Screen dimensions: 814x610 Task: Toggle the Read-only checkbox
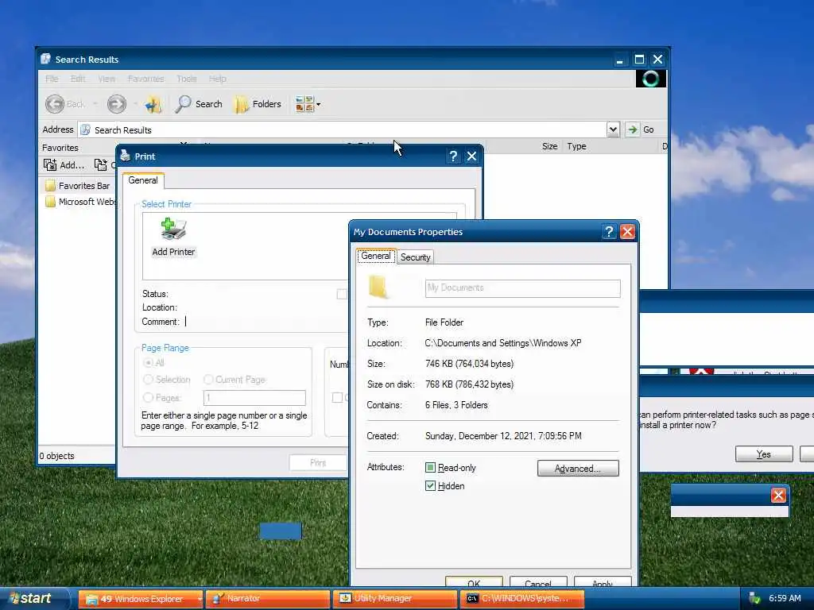click(430, 468)
